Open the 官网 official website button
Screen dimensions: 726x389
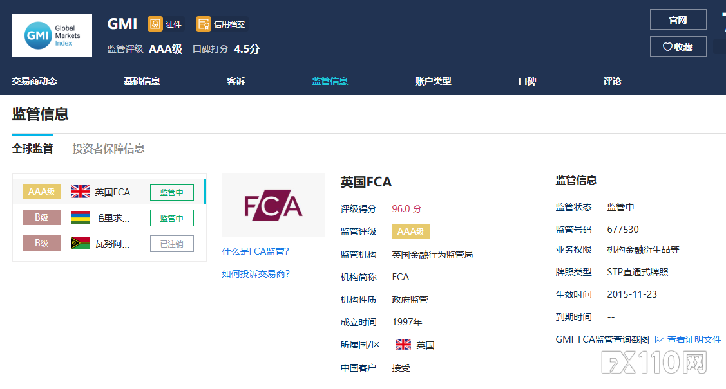[678, 19]
